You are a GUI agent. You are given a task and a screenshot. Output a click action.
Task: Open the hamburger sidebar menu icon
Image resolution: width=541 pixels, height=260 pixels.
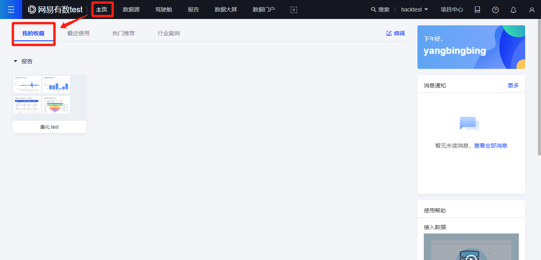(11, 9)
